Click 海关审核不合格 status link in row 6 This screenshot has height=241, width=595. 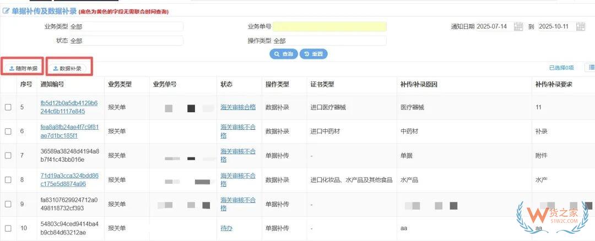[238, 131]
